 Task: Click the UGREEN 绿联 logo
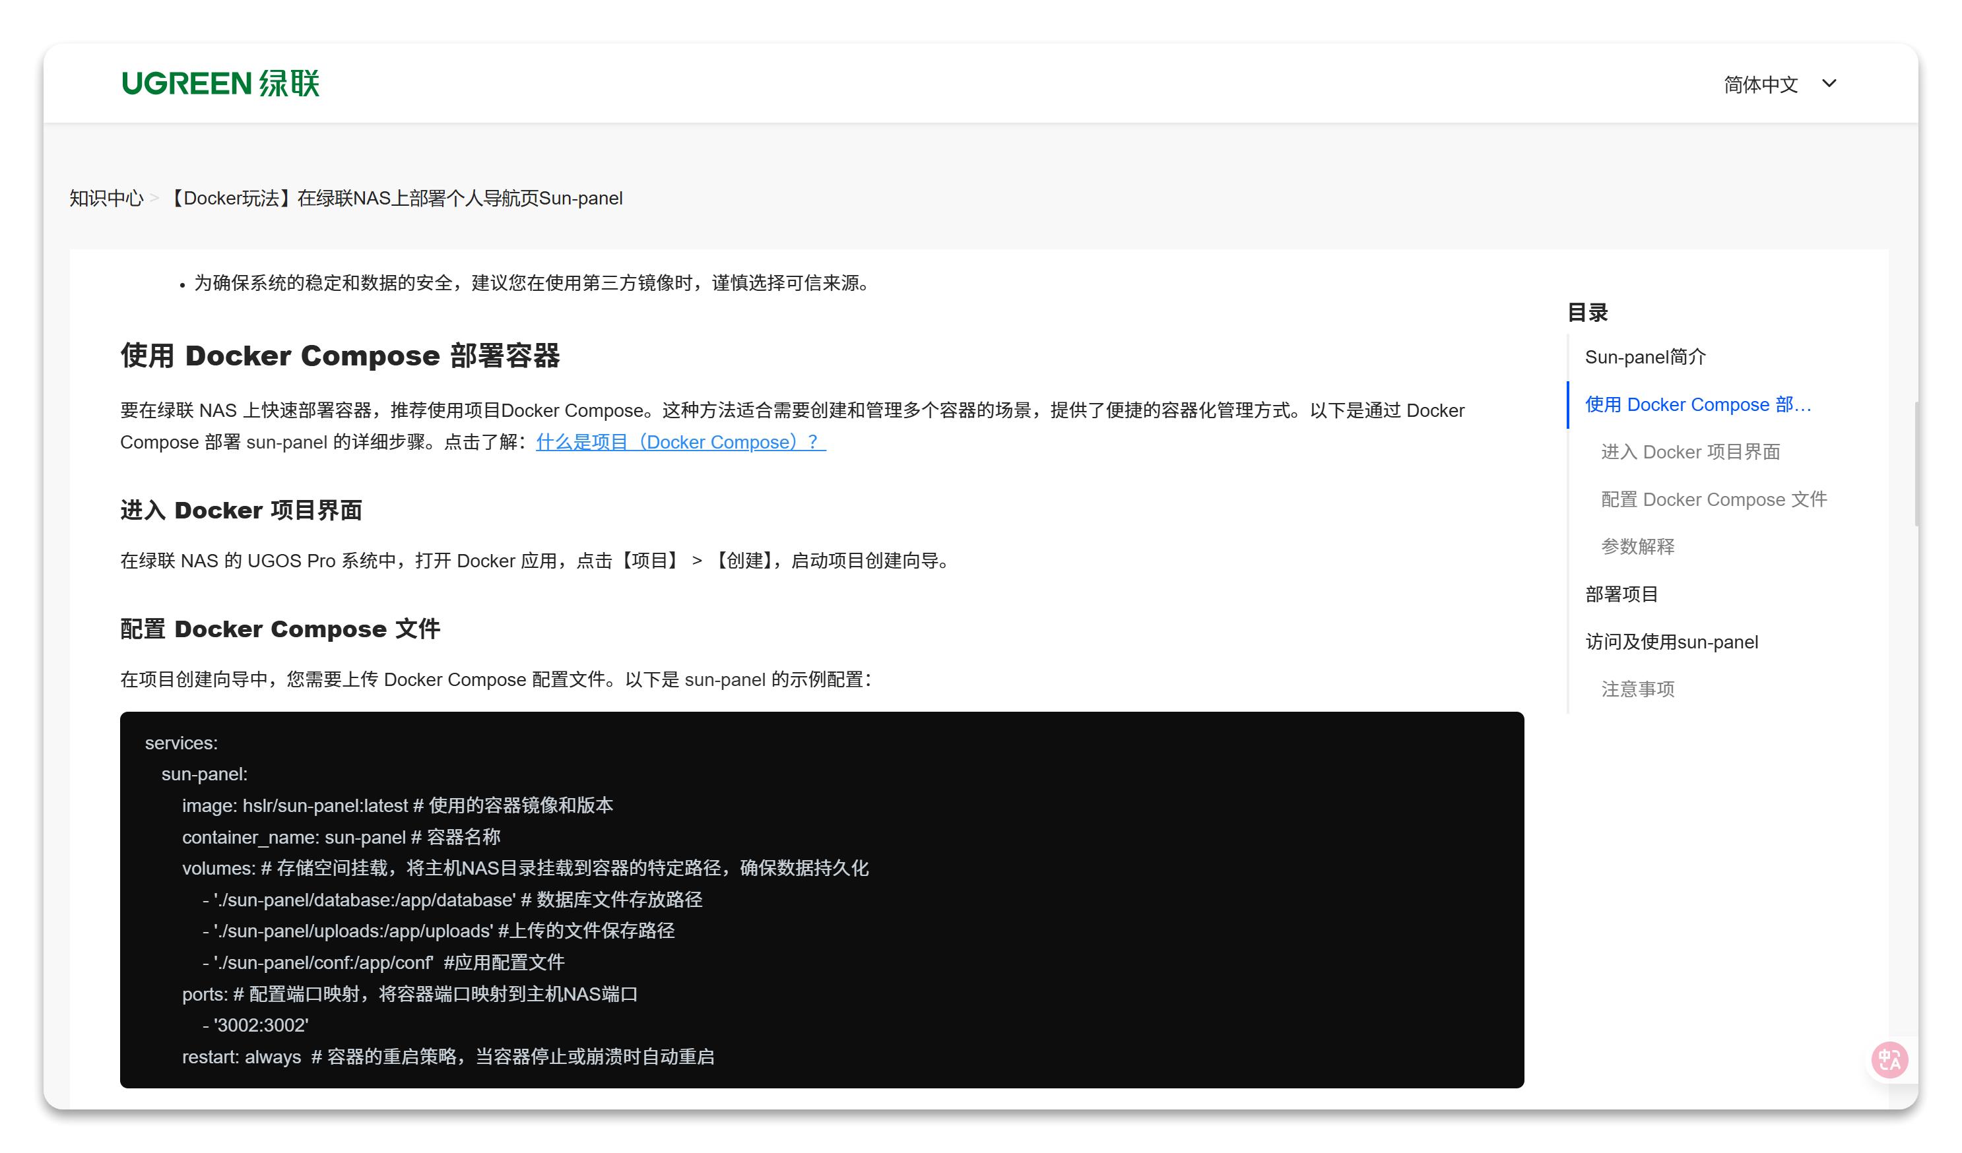220,83
